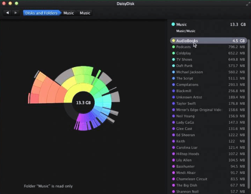Select the Chameleon Circuit entry

point(209,179)
